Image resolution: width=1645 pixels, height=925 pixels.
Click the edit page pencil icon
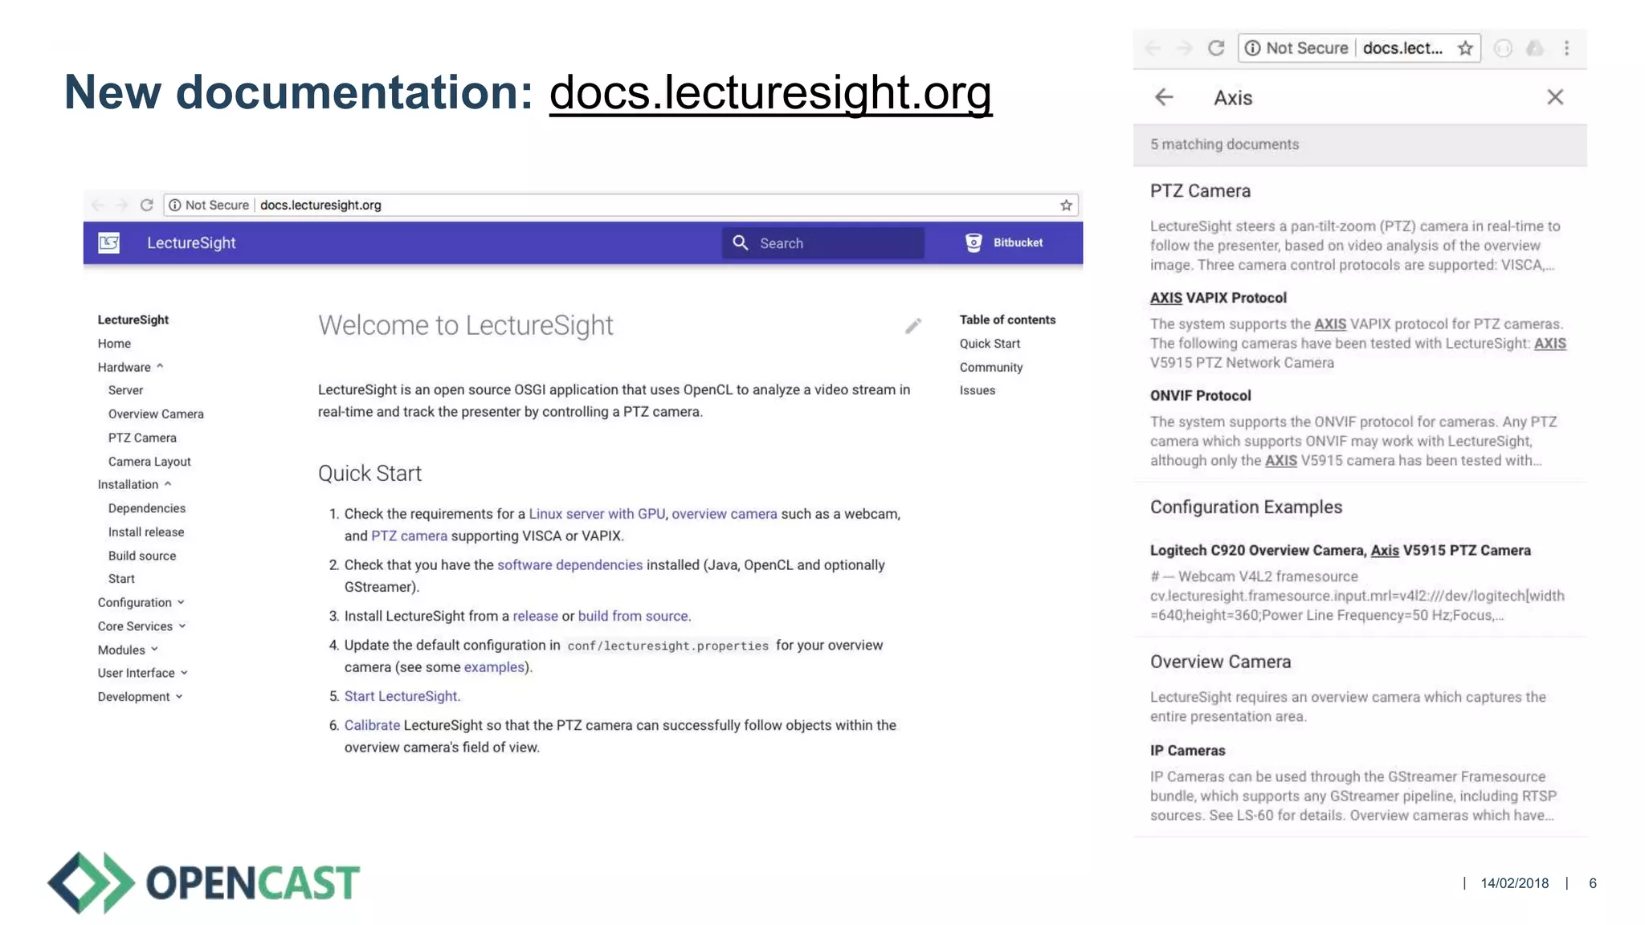click(913, 325)
